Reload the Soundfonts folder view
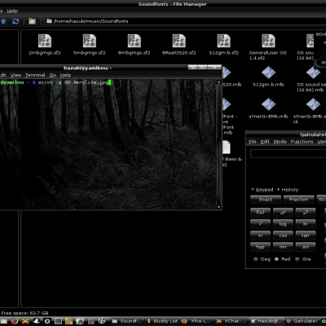The image size is (326, 326). point(15,21)
